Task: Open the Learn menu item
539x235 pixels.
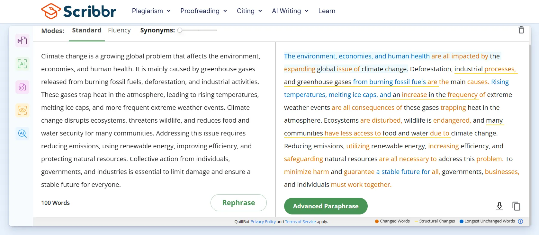Action: (x=327, y=11)
